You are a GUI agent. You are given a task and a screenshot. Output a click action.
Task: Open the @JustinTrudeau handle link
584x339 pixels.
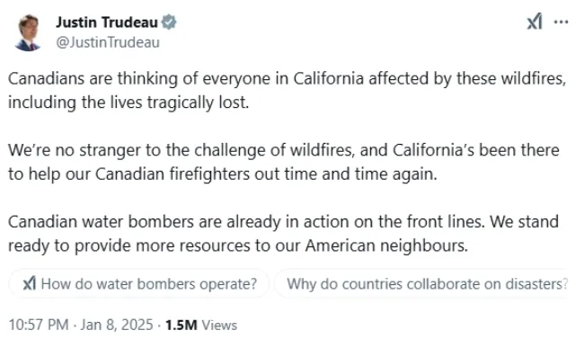[x=108, y=42]
